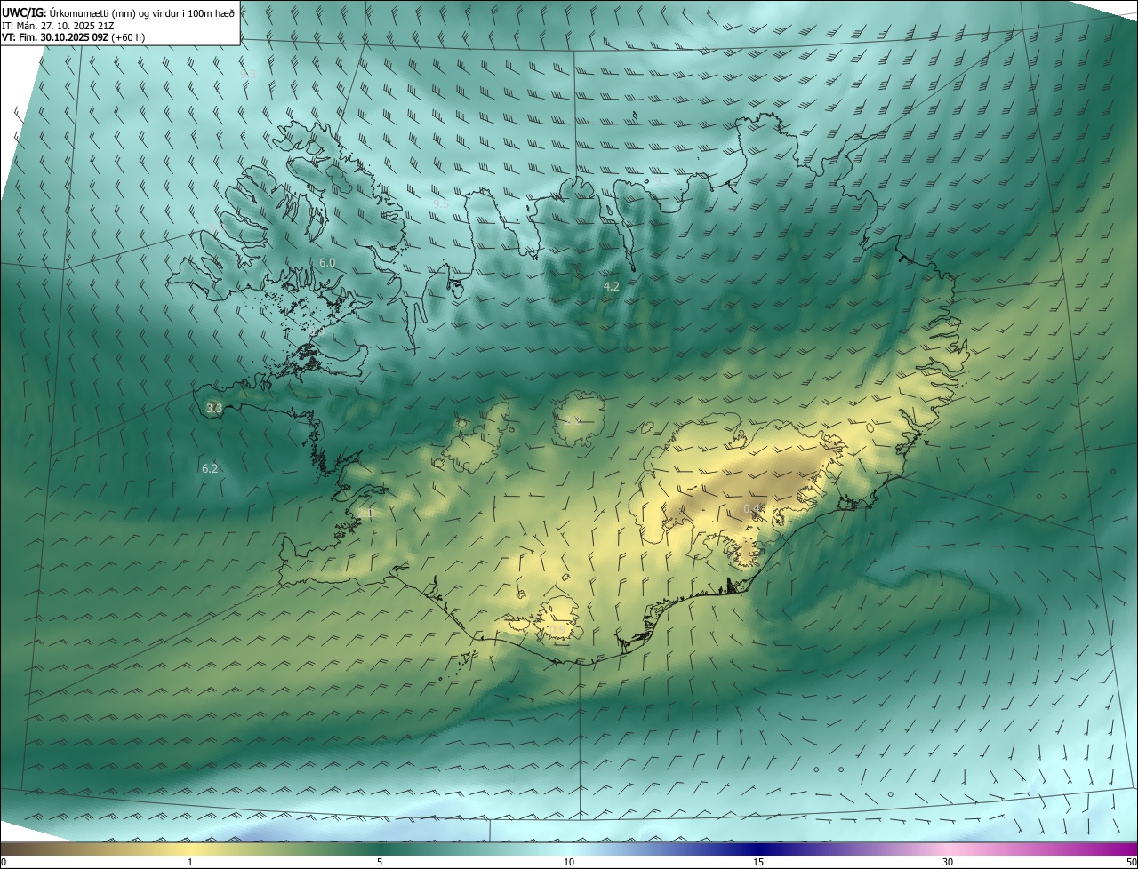The width and height of the screenshot is (1138, 869).
Task: Click the 4.2 value in north Iceland
Action: pyautogui.click(x=611, y=287)
